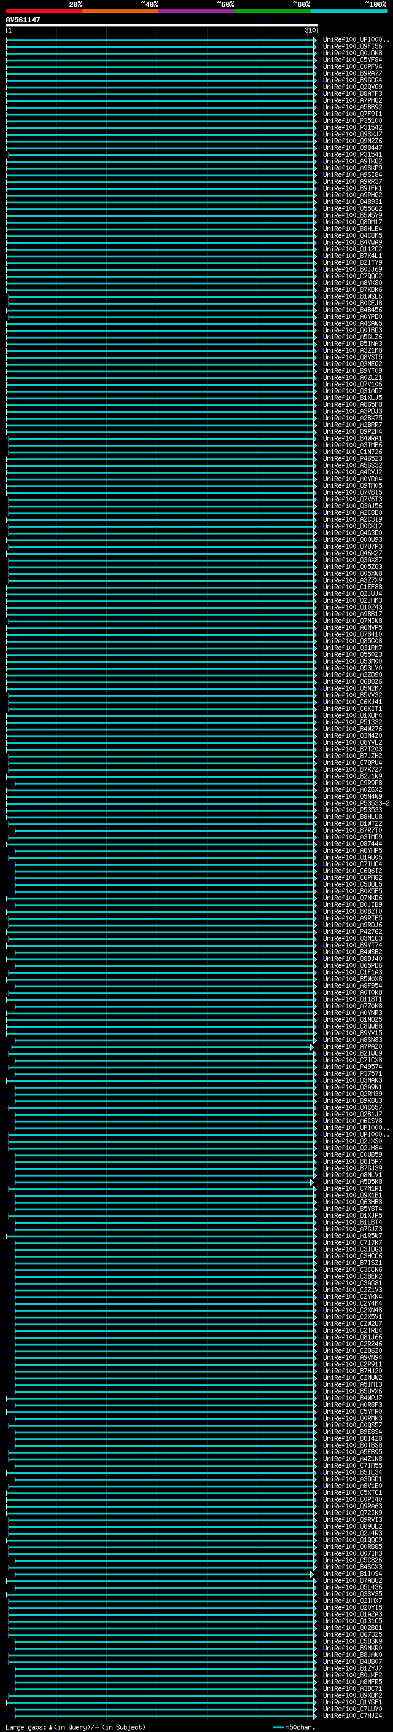Click the label UniRef100_P53533-2

click(356, 804)
